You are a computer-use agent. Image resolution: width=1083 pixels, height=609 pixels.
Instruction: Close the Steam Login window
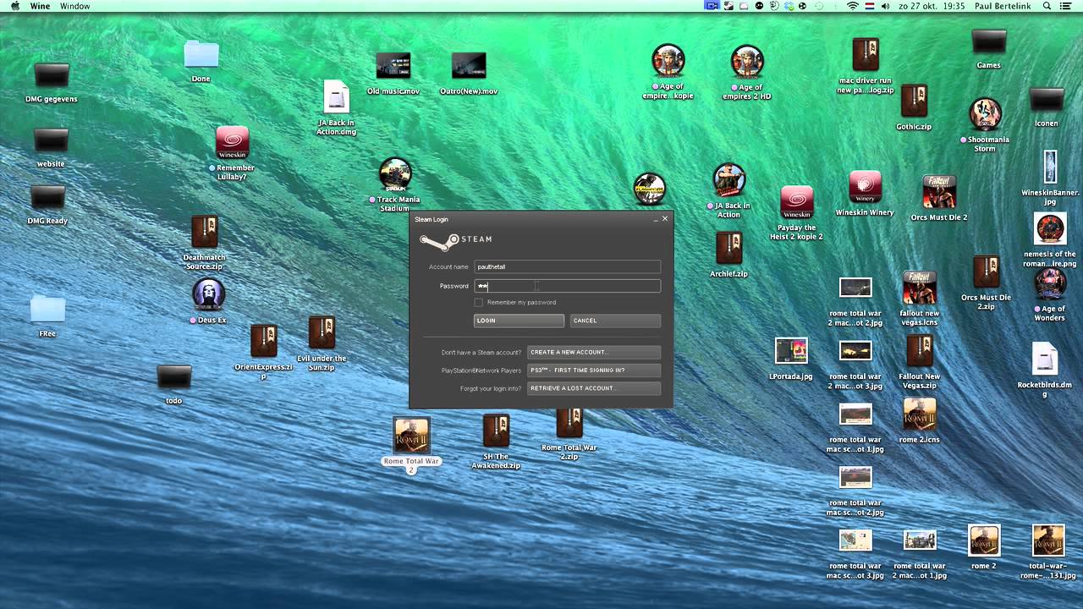[665, 218]
